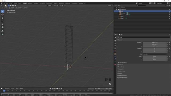
Task: Open the viewport Options popover
Action: pyautogui.click(x=110, y=6)
